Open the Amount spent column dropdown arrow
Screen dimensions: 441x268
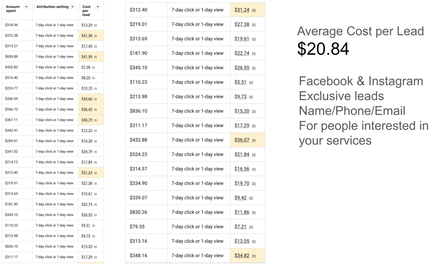tap(26, 7)
